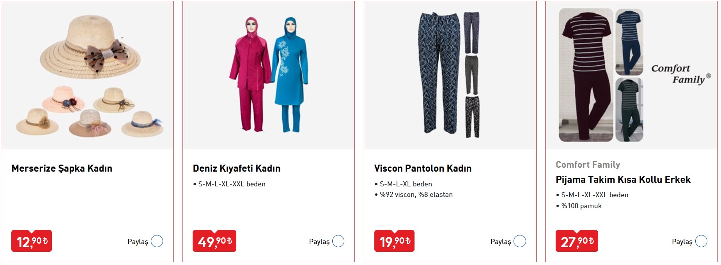Click the 19,90 ₺ red price badge
The image size is (721, 265).
pyautogui.click(x=394, y=241)
